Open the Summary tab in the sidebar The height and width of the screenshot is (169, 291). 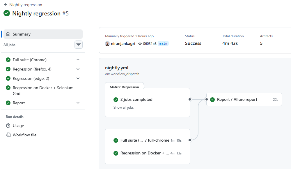pyautogui.click(x=43, y=34)
